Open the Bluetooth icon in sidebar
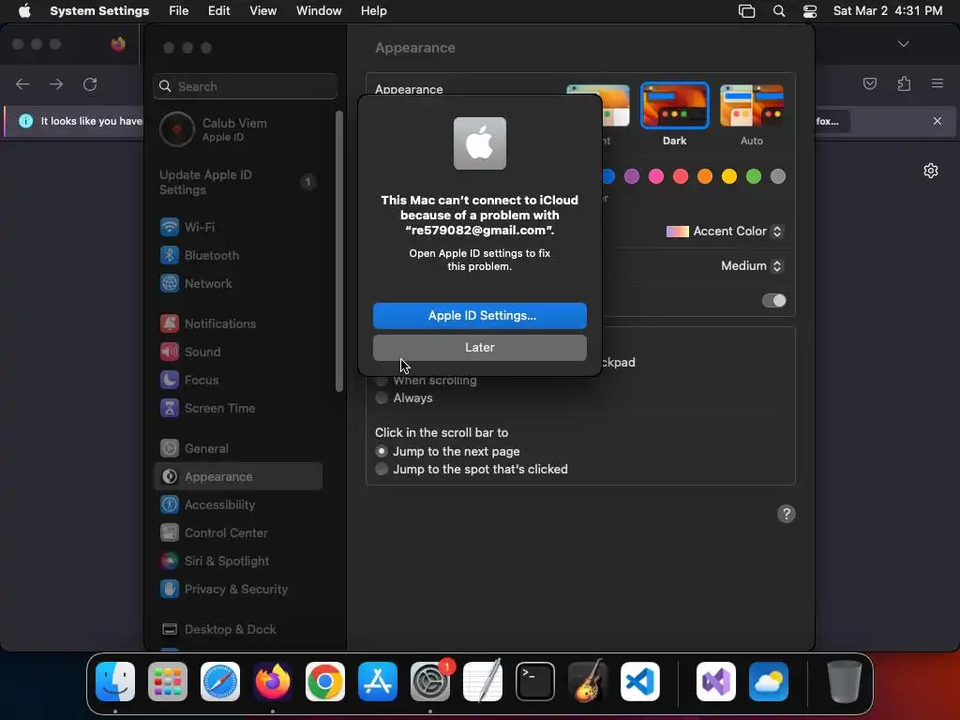The width and height of the screenshot is (960, 720). coord(170,255)
